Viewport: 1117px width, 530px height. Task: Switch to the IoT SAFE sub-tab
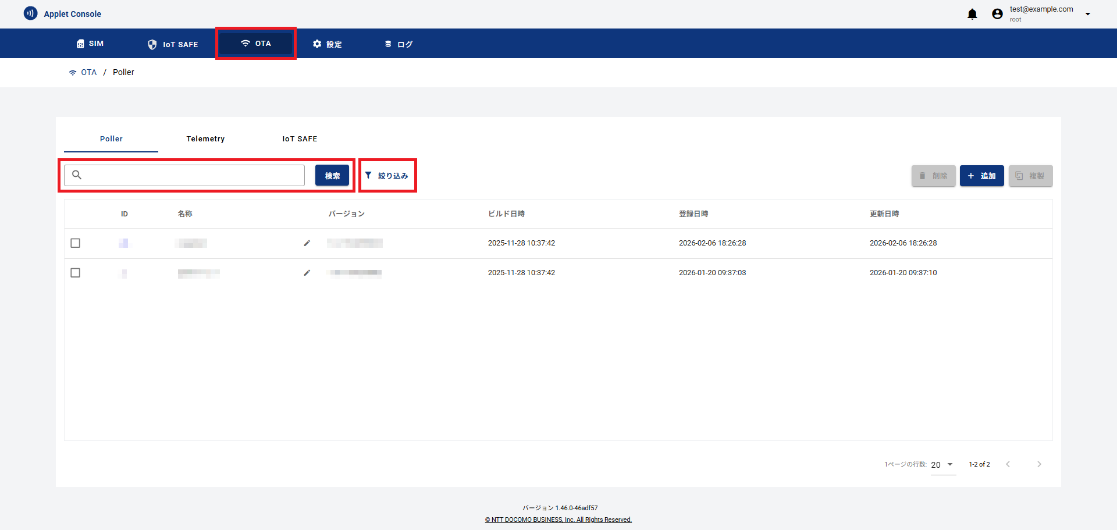point(300,139)
